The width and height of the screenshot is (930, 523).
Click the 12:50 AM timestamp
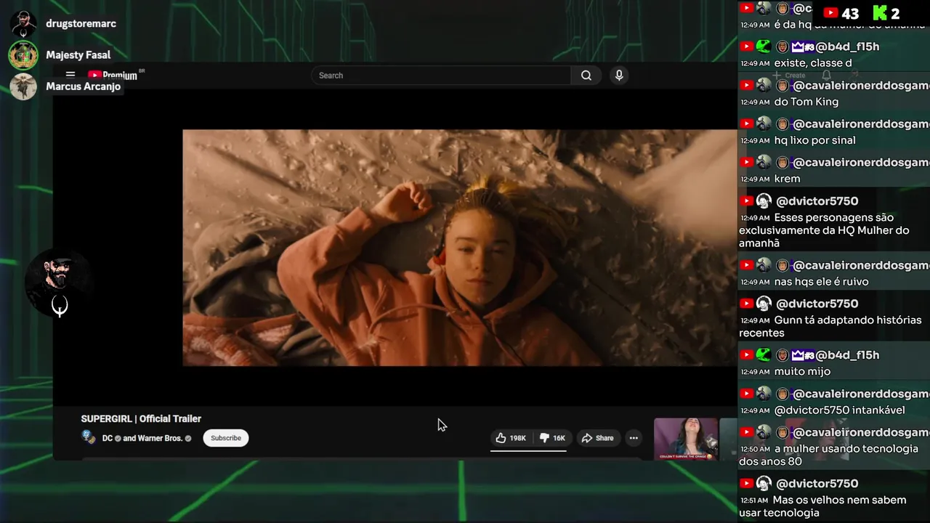pos(755,449)
